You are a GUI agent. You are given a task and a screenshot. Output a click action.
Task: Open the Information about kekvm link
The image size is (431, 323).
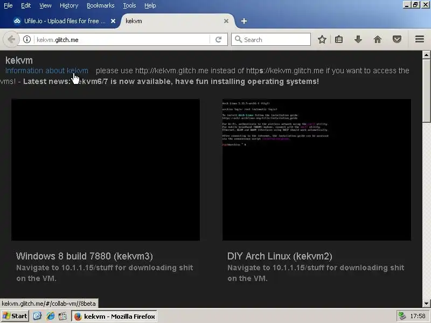47,71
